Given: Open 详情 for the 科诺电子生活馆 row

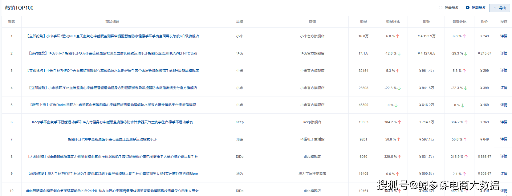Looking at the screenshot, I should [504, 139].
